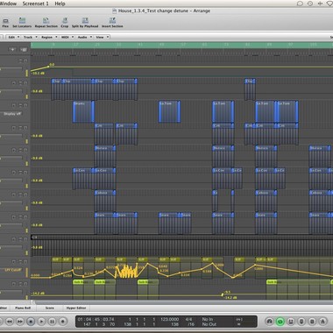Record-enable the Lo Con track
The width and height of the screenshot is (333, 333).
coord(14,173)
